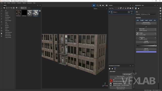This screenshot has width=162, height=91.
Task: Toggle the metal material channel
Action: 150,20
